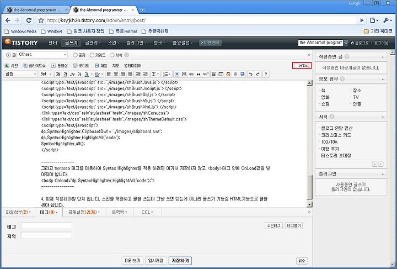397x269 pixels.
Task: Open the 스킨 menu
Action: [114, 43]
